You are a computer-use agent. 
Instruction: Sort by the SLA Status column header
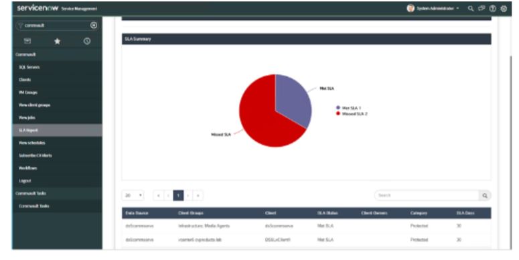coord(327,213)
